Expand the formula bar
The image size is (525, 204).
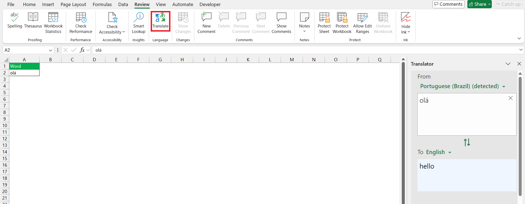point(521,50)
